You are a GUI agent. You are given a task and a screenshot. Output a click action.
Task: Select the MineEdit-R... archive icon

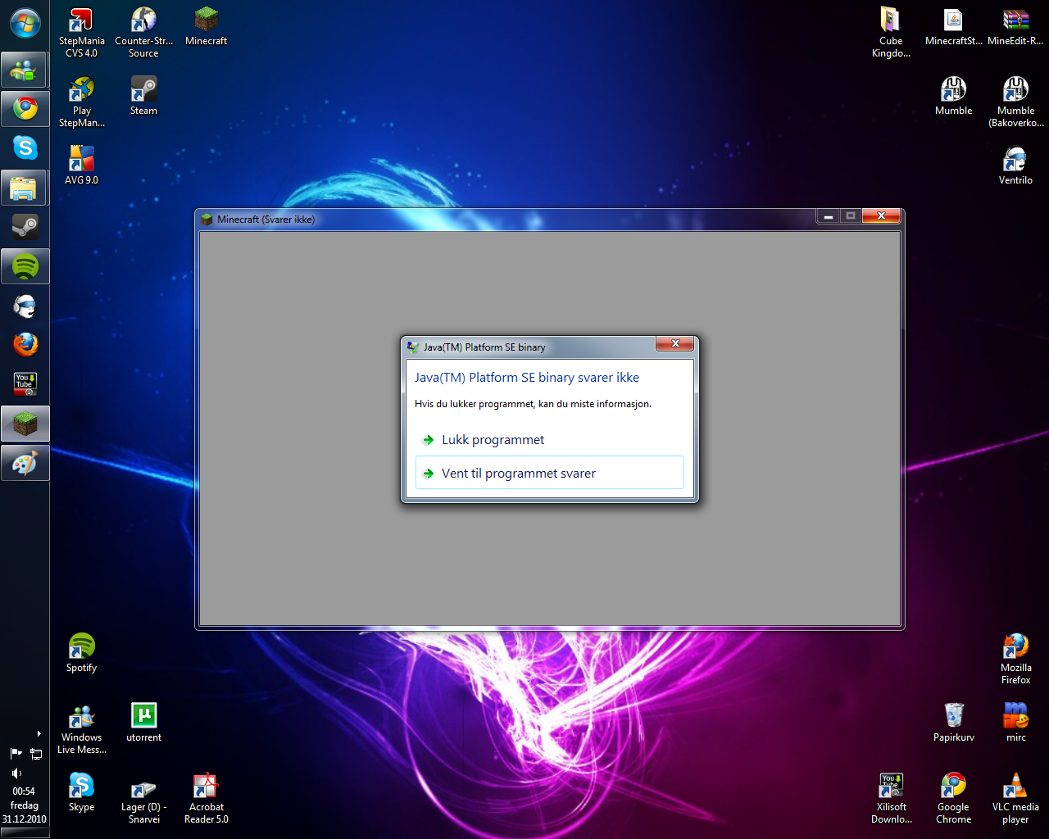(1015, 26)
